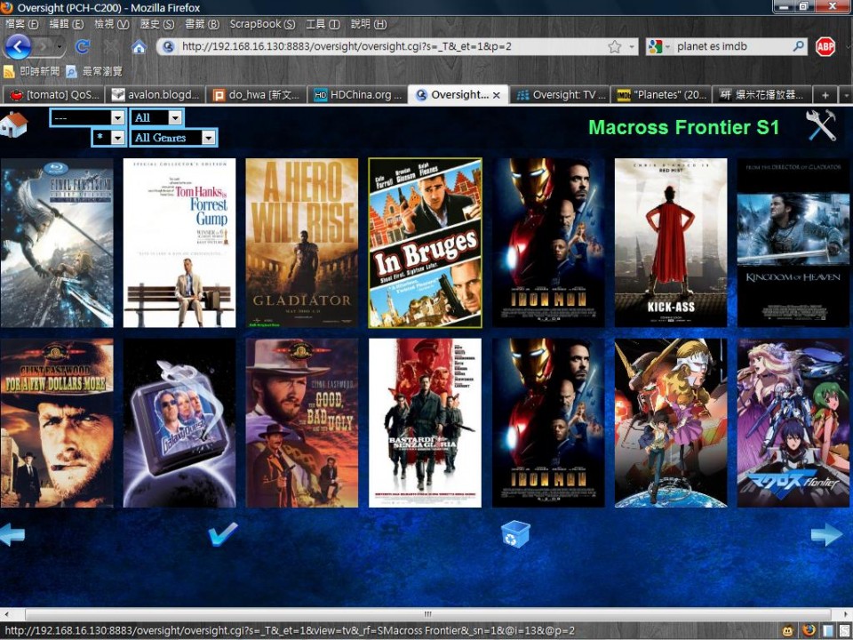Viewport: 853px width, 640px height.
Task: Reload the page in Firefox toolbar
Action: click(82, 47)
